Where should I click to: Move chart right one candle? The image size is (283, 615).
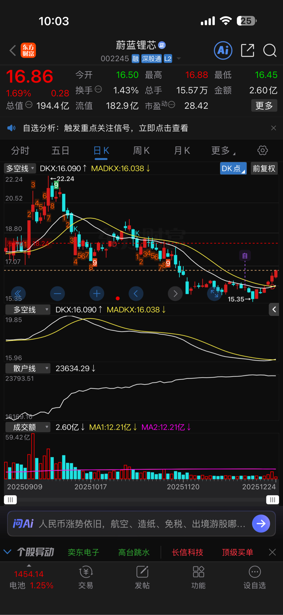(175, 294)
